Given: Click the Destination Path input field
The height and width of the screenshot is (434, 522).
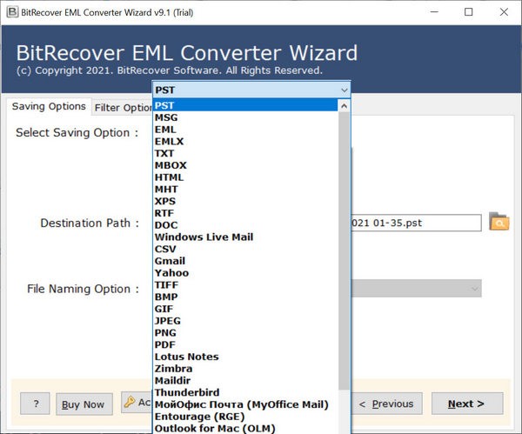Looking at the screenshot, I should [x=416, y=223].
